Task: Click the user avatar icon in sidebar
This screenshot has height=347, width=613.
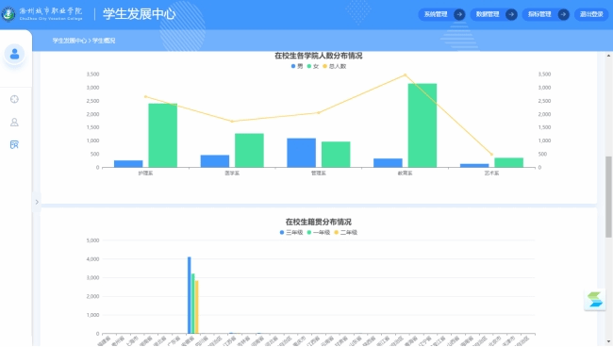Action: [14, 54]
